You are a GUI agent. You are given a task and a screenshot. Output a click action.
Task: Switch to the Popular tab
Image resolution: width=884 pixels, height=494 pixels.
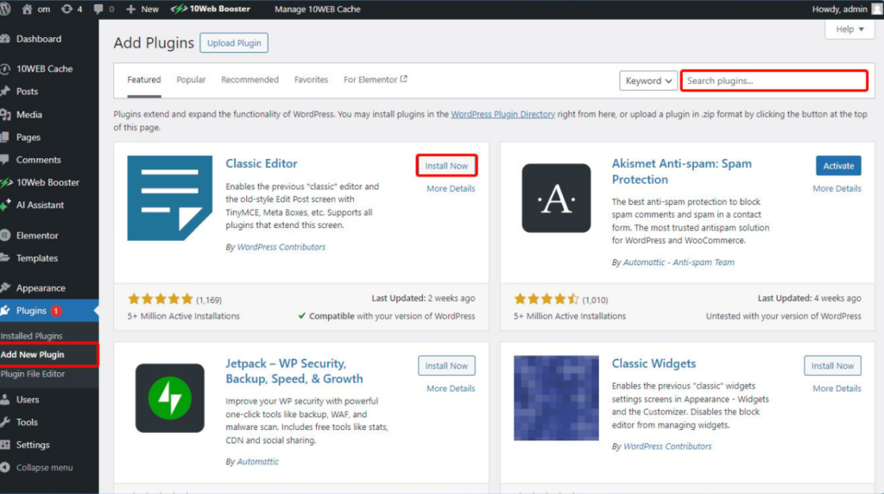pyautogui.click(x=191, y=79)
